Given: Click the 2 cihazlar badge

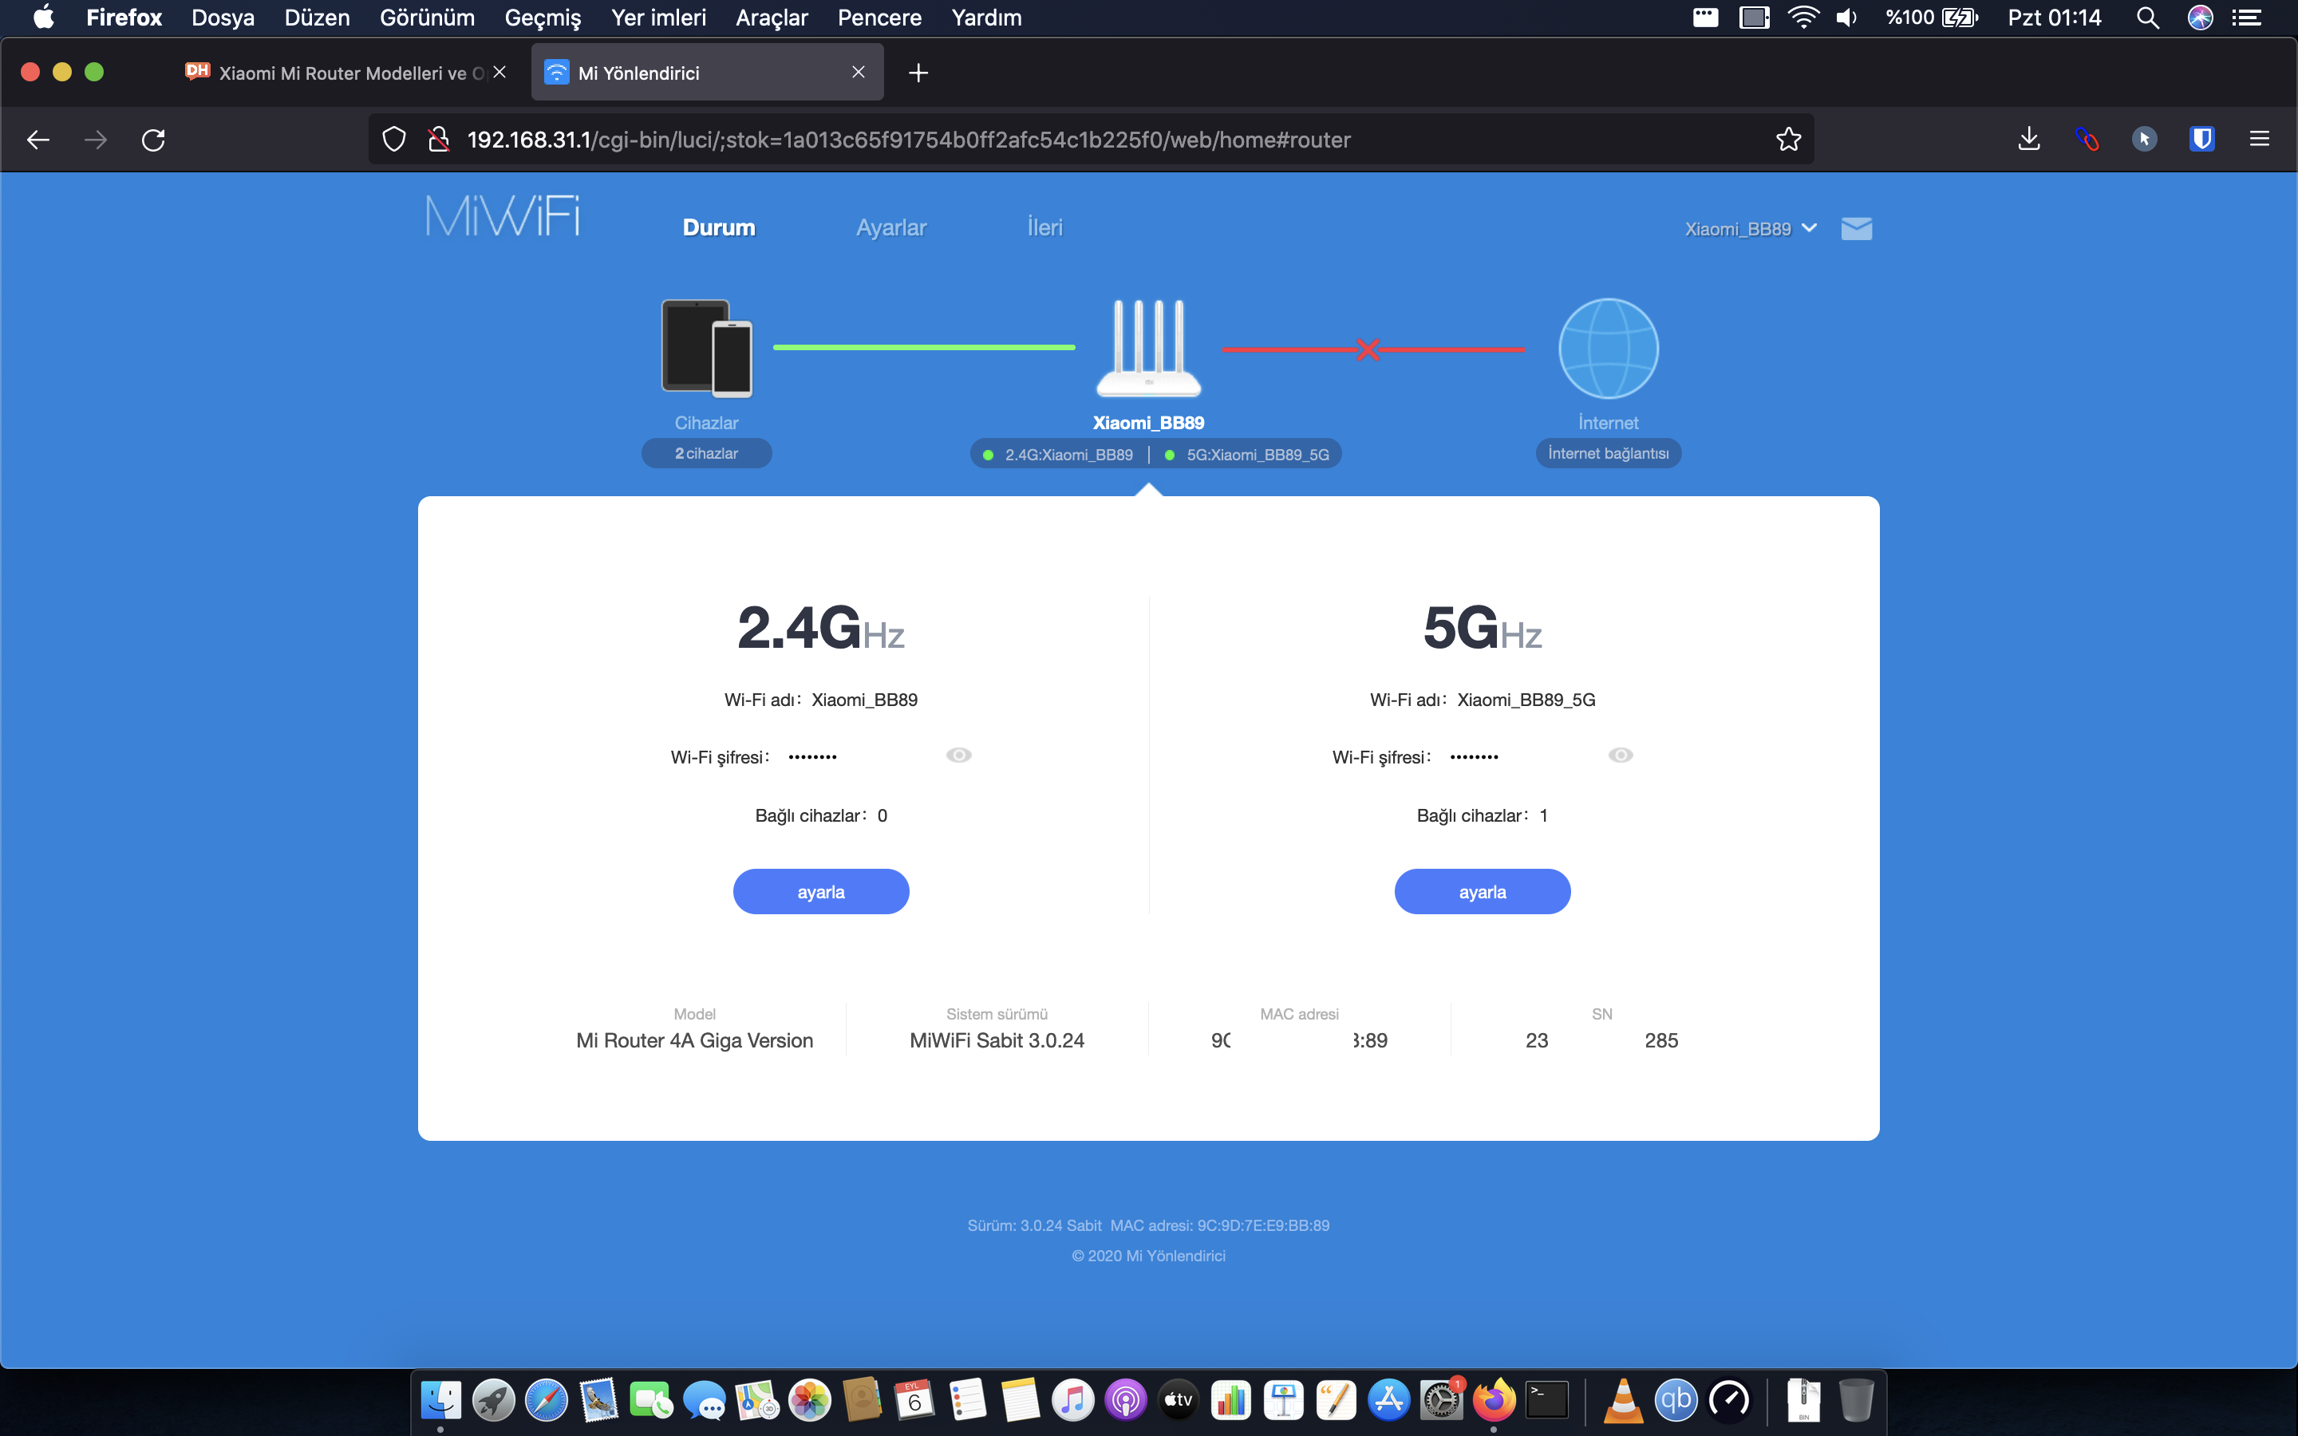Looking at the screenshot, I should click(x=706, y=453).
